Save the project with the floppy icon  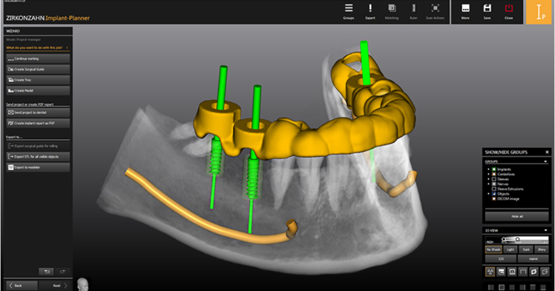(x=487, y=9)
